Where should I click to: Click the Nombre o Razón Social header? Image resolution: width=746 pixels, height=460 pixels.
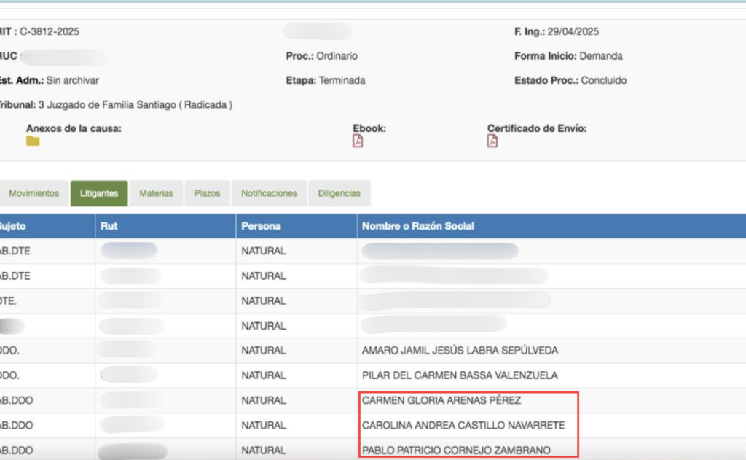417,226
